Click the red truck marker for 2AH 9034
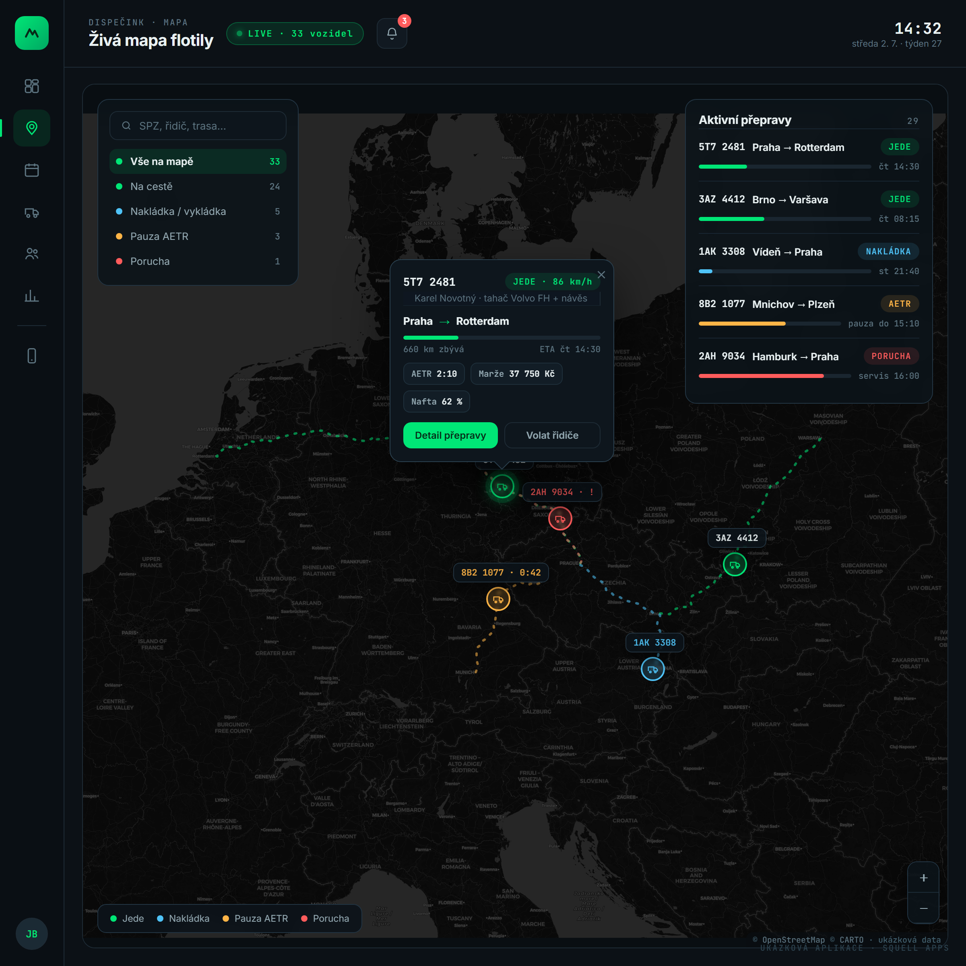The height and width of the screenshot is (966, 966). pos(560,518)
